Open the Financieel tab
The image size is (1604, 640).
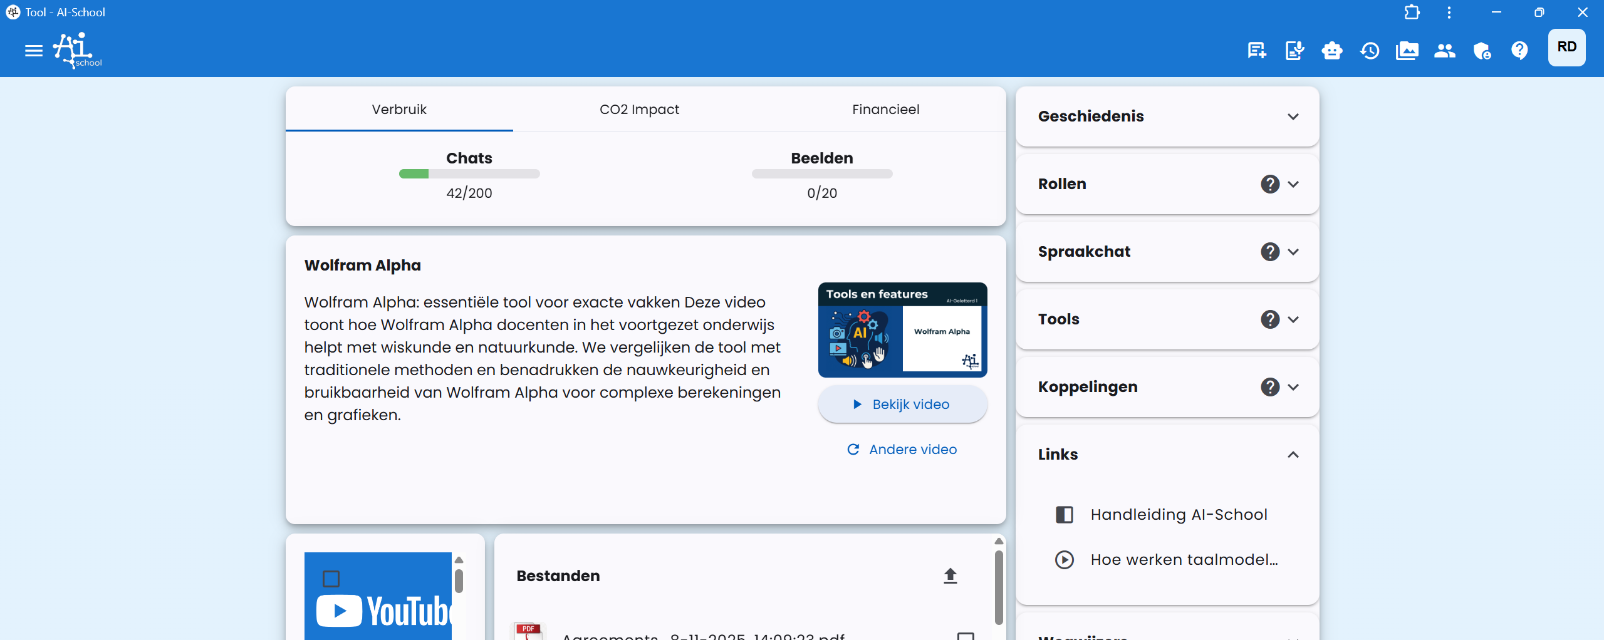click(885, 109)
